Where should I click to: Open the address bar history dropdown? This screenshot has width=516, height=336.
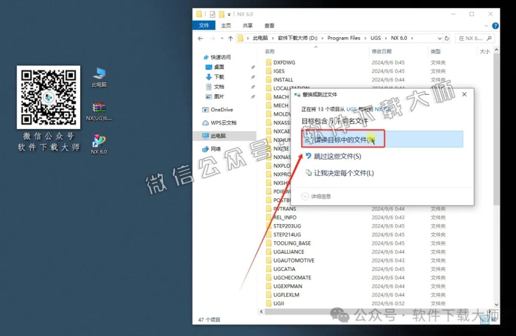click(439, 38)
